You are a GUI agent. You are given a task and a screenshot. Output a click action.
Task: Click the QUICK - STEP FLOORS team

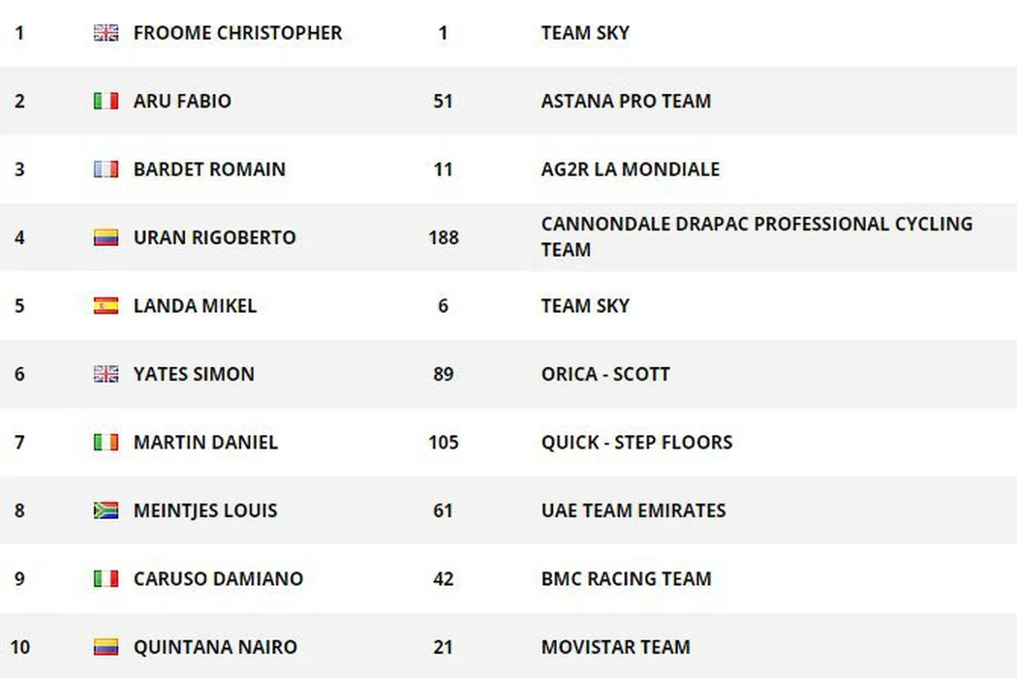pyautogui.click(x=636, y=443)
